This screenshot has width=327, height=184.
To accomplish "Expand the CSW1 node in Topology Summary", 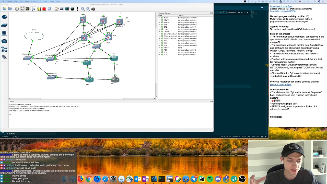I will tap(159, 29).
